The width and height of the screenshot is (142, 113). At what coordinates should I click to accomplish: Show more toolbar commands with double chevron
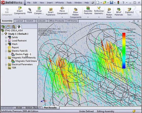[140, 12]
